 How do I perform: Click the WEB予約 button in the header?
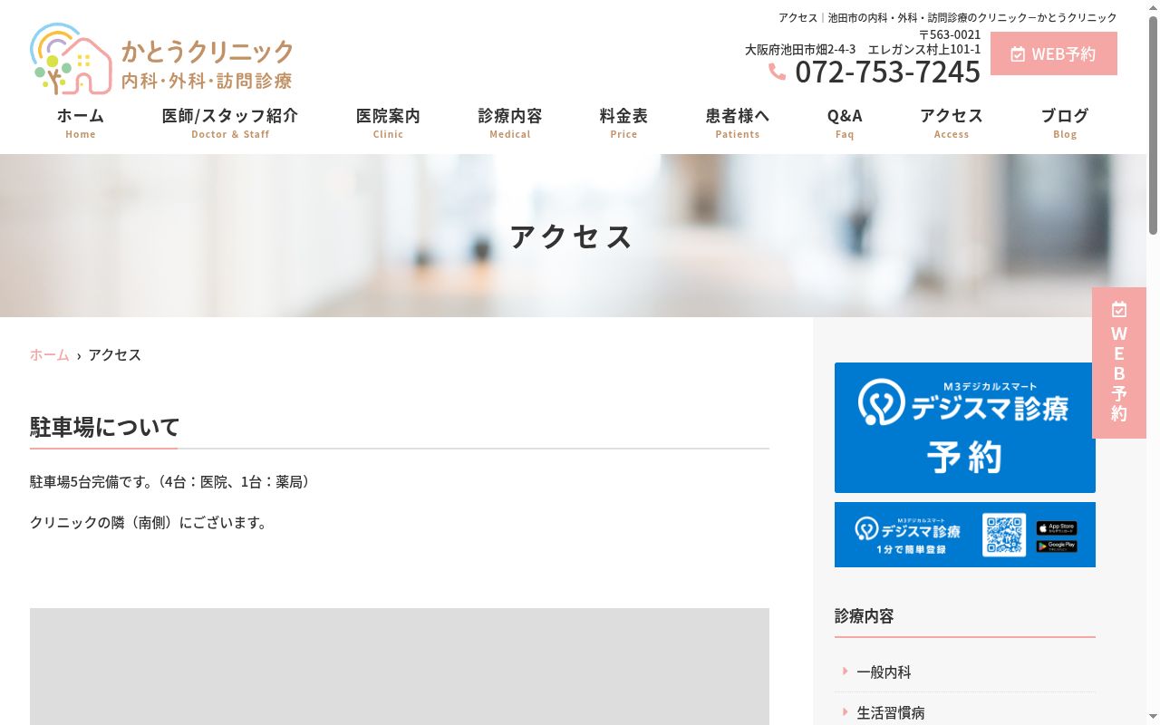tap(1054, 53)
